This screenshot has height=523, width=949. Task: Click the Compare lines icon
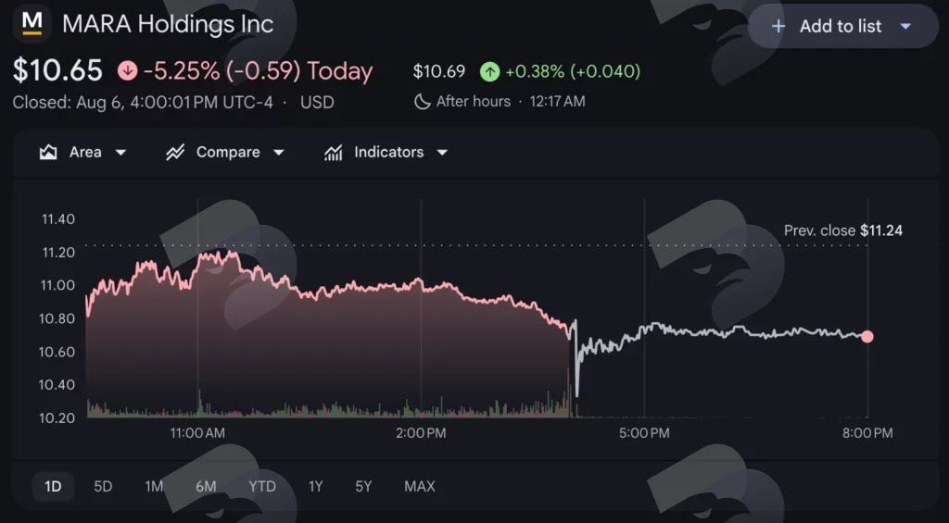pyautogui.click(x=175, y=153)
